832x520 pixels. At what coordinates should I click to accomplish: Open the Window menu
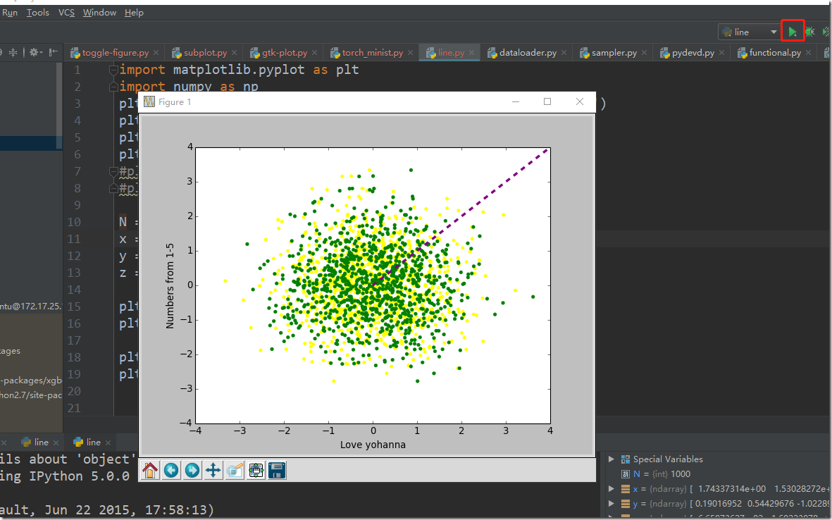pos(100,12)
